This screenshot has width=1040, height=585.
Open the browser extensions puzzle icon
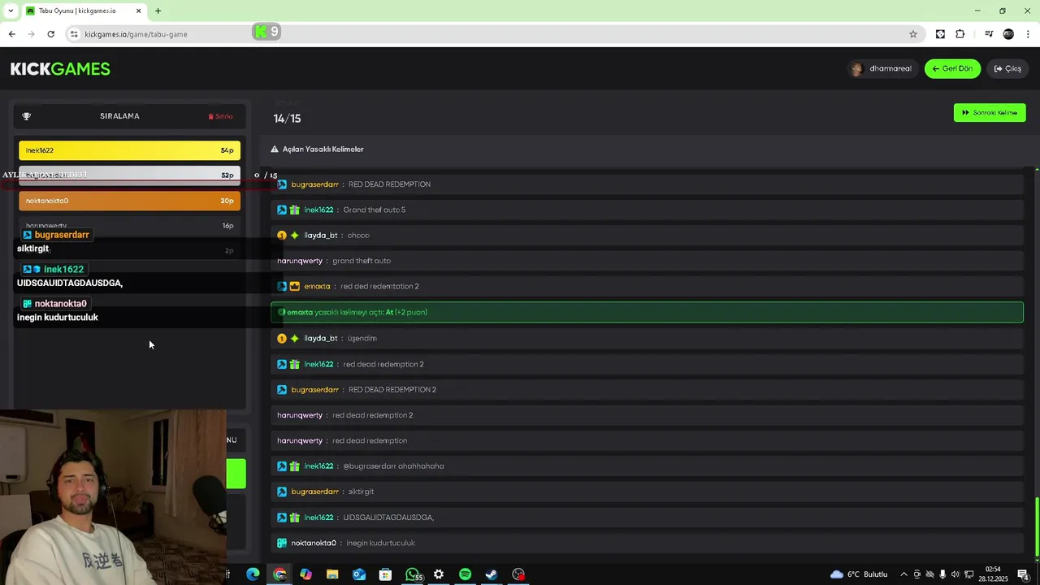960,34
